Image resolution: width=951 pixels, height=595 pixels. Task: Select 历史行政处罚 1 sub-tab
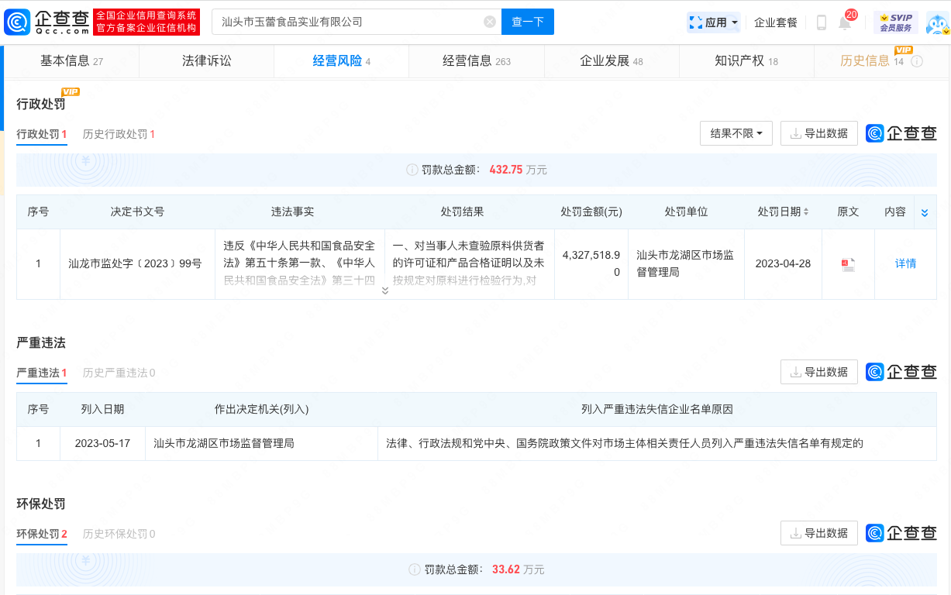tap(119, 134)
